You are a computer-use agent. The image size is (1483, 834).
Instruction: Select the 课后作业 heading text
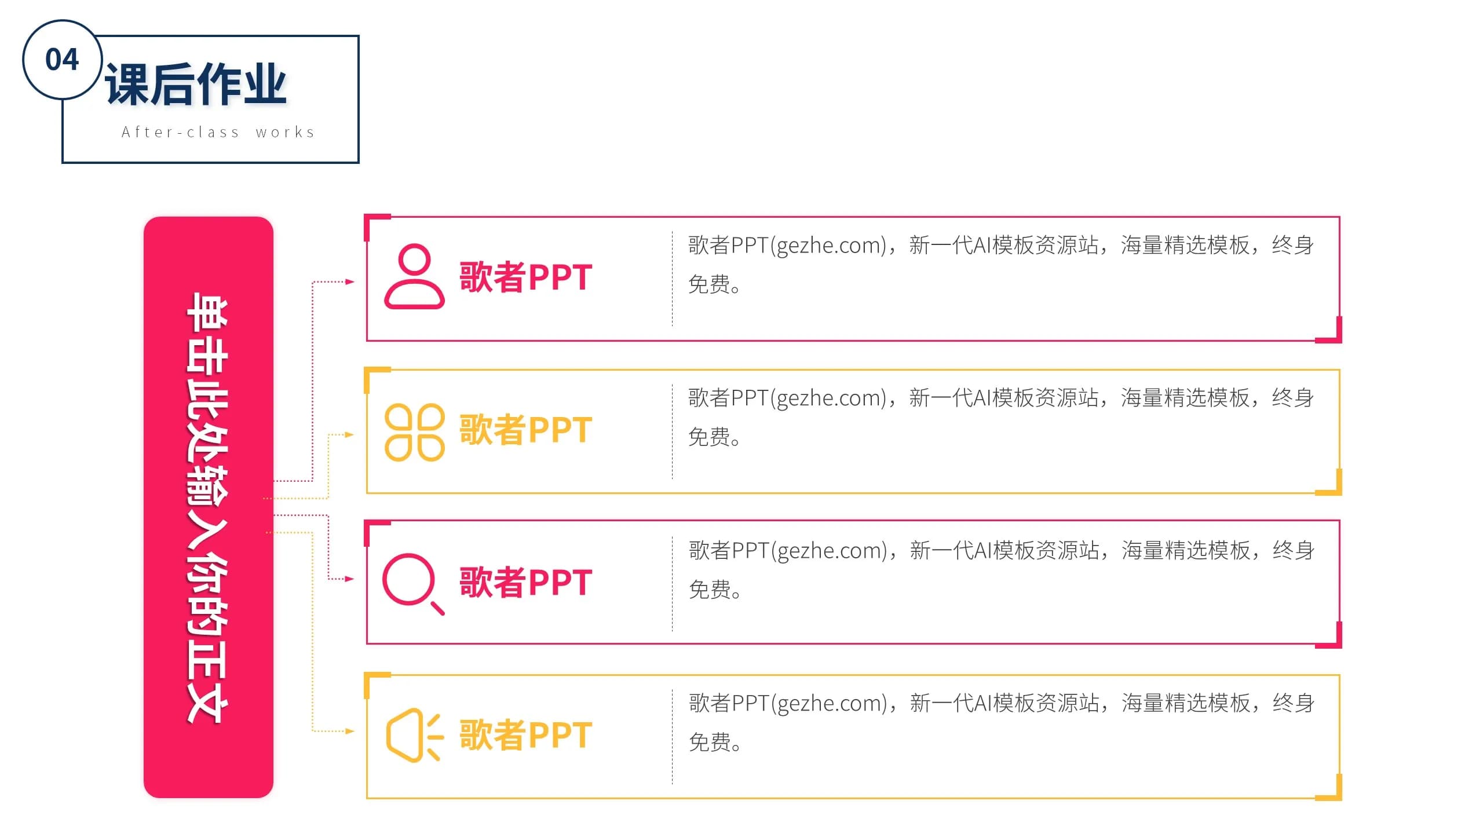(x=196, y=85)
